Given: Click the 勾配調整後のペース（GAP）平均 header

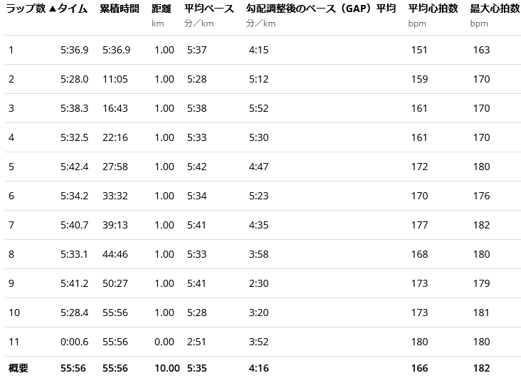Looking at the screenshot, I should (x=320, y=9).
